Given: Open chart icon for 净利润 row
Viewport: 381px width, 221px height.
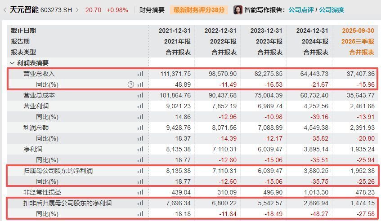Looking at the screenshot, I should tap(140, 149).
